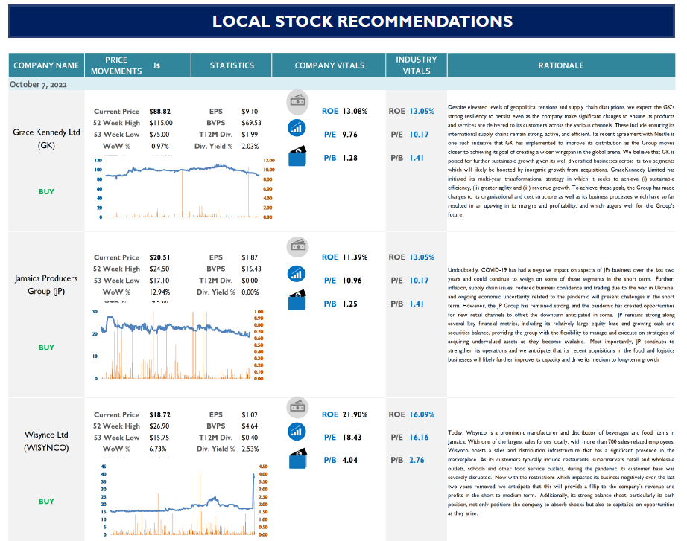Select the COMPANY NAME column header
687x541 pixels.
[x=46, y=65]
